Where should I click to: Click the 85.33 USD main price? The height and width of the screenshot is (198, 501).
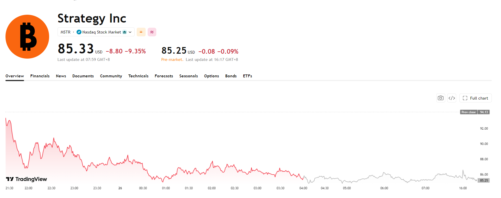[80, 49]
